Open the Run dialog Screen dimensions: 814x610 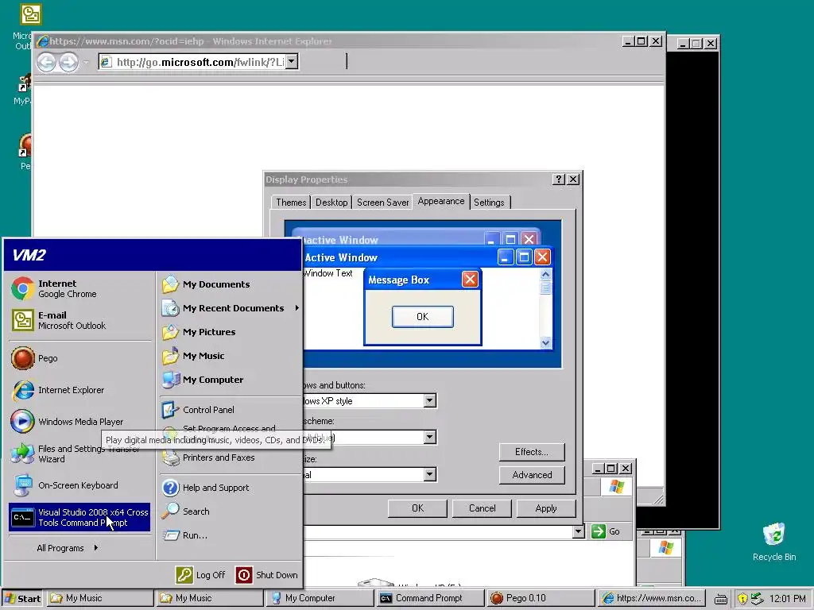click(231, 535)
